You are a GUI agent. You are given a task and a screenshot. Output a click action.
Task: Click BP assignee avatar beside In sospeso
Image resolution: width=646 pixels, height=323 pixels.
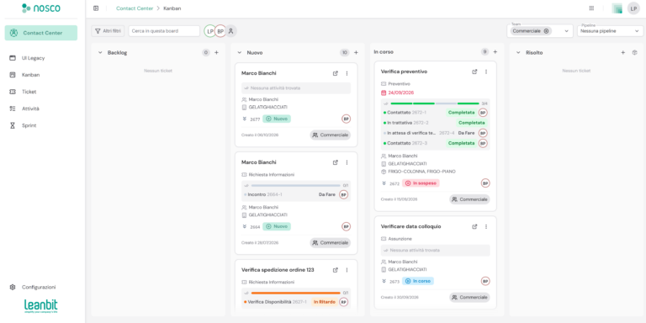[x=485, y=183]
